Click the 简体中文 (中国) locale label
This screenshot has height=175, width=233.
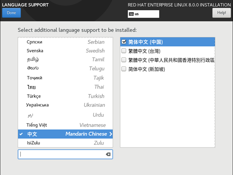point(146,42)
